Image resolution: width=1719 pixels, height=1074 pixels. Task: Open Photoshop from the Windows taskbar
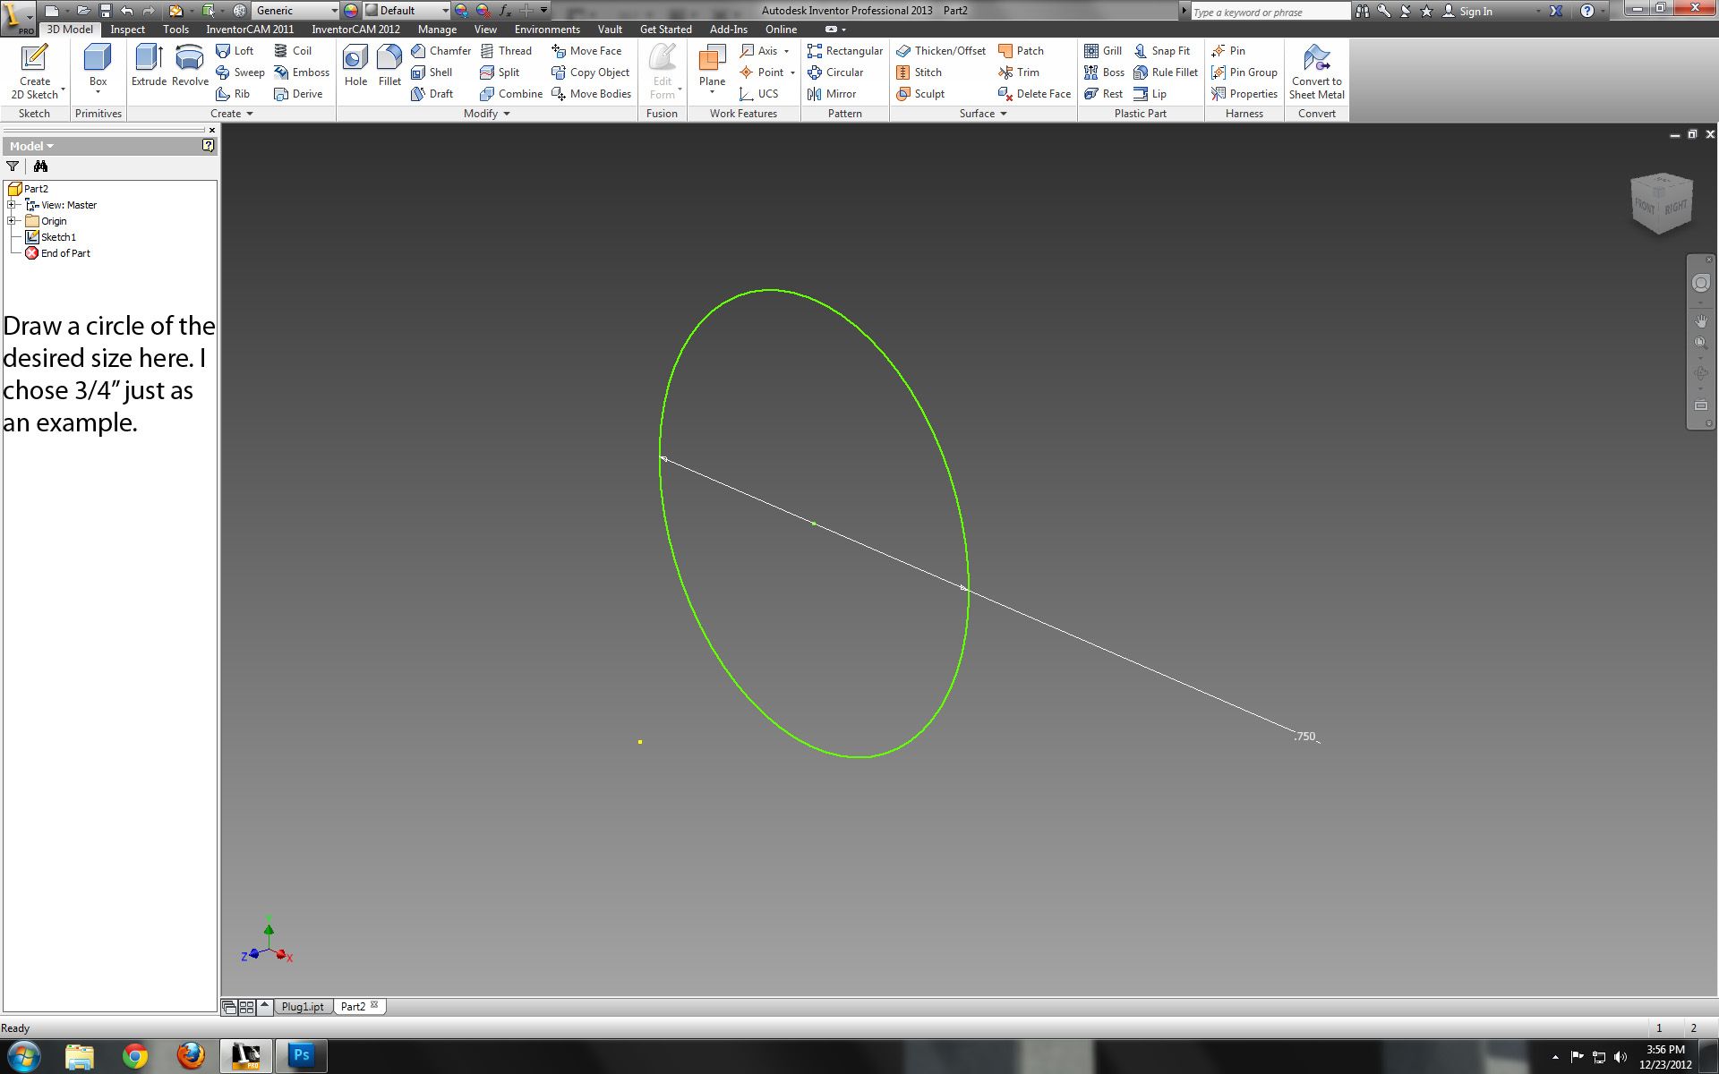coord(301,1056)
